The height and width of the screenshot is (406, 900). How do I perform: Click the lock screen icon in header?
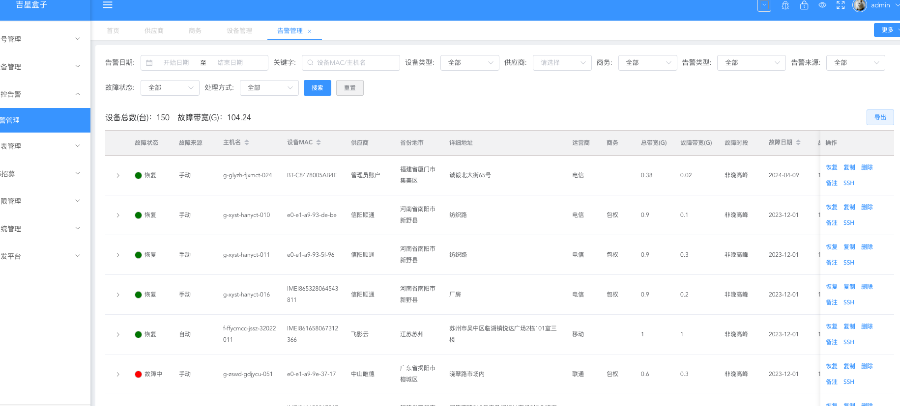(804, 5)
